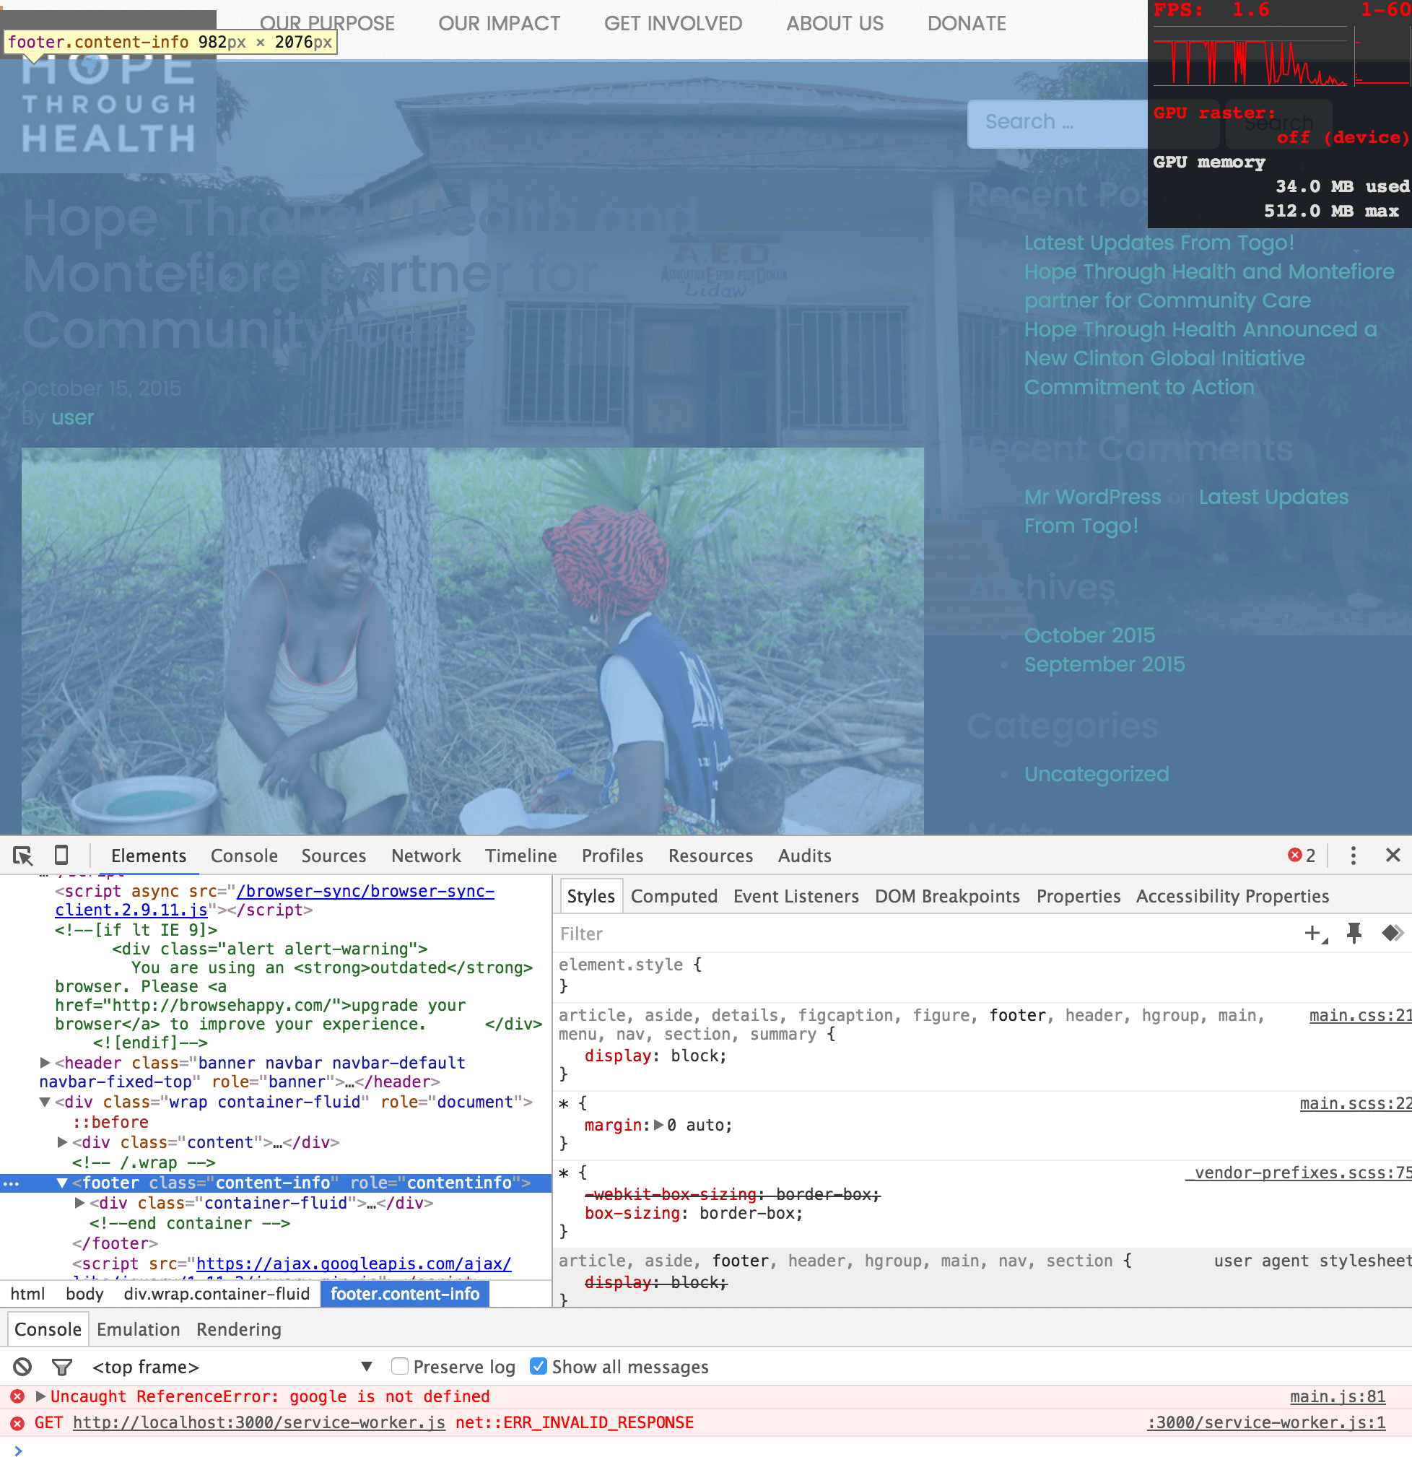The width and height of the screenshot is (1412, 1457).
Task: Open the Resources tab
Action: (x=710, y=856)
